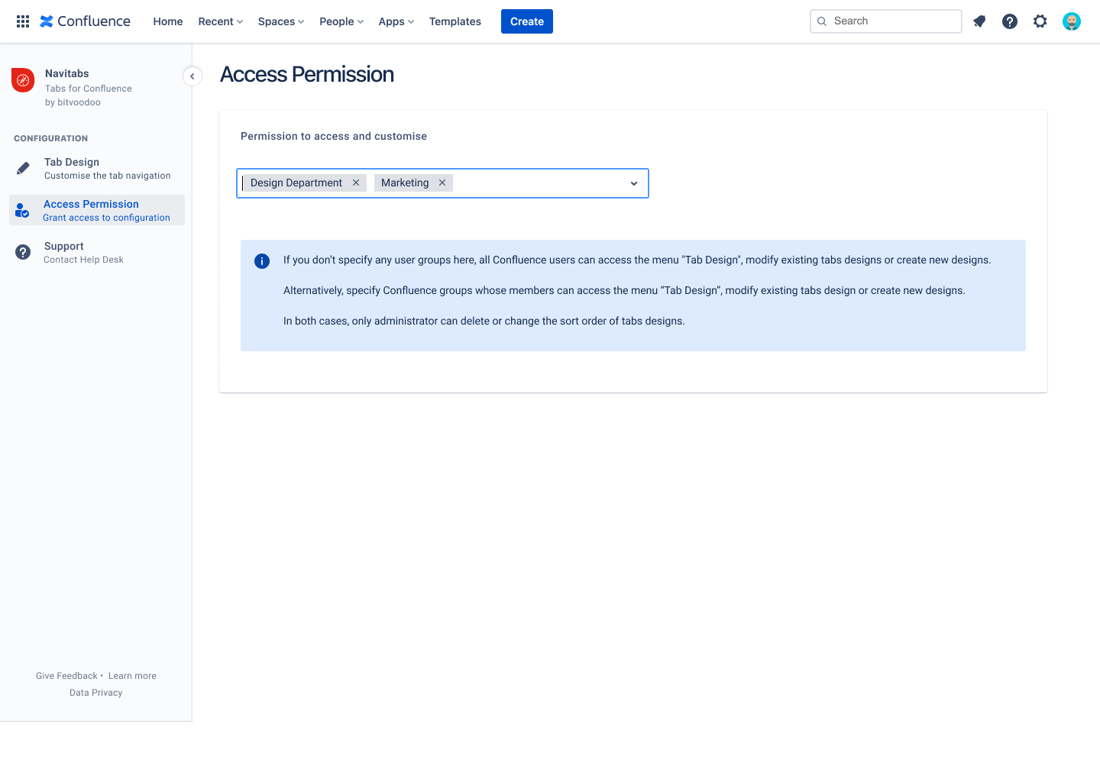Viewport: 1100px width, 782px height.
Task: Click the CONFIGURATION section header
Action: (51, 138)
